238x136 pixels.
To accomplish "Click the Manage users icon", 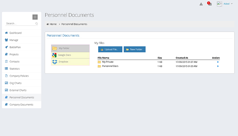I will (6, 40).
